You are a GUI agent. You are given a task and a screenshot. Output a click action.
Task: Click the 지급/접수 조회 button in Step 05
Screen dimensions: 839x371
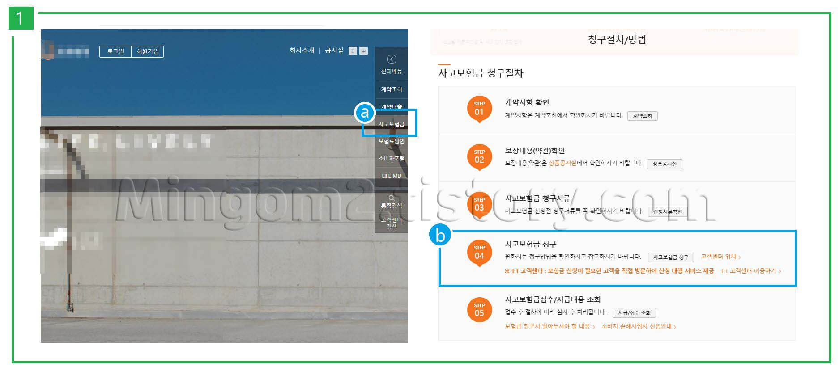click(634, 313)
